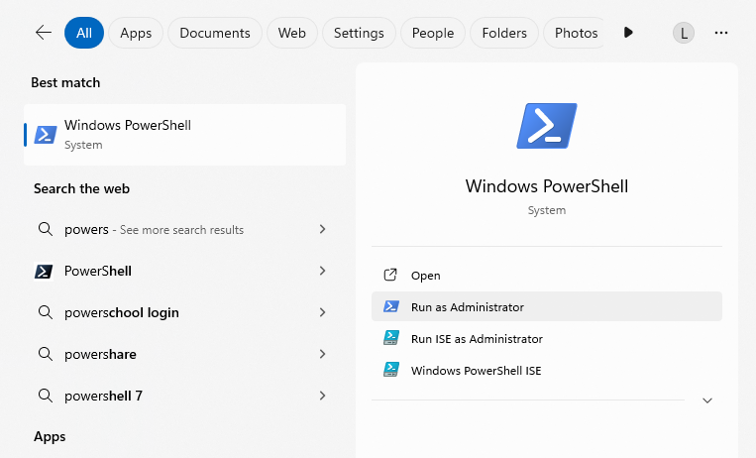Switch to the Web filter tab
This screenshot has height=458, width=756.
coord(291,33)
